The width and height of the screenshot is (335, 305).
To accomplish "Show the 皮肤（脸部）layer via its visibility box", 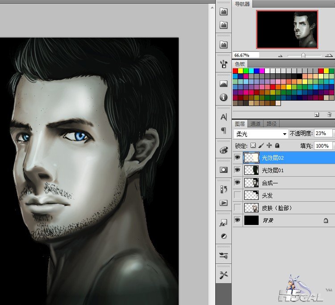I will (238, 207).
